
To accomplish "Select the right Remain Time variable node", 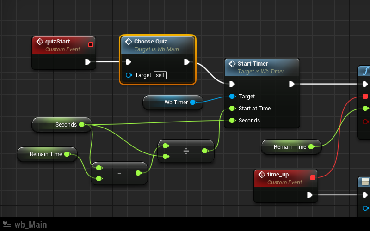I will coord(291,146).
